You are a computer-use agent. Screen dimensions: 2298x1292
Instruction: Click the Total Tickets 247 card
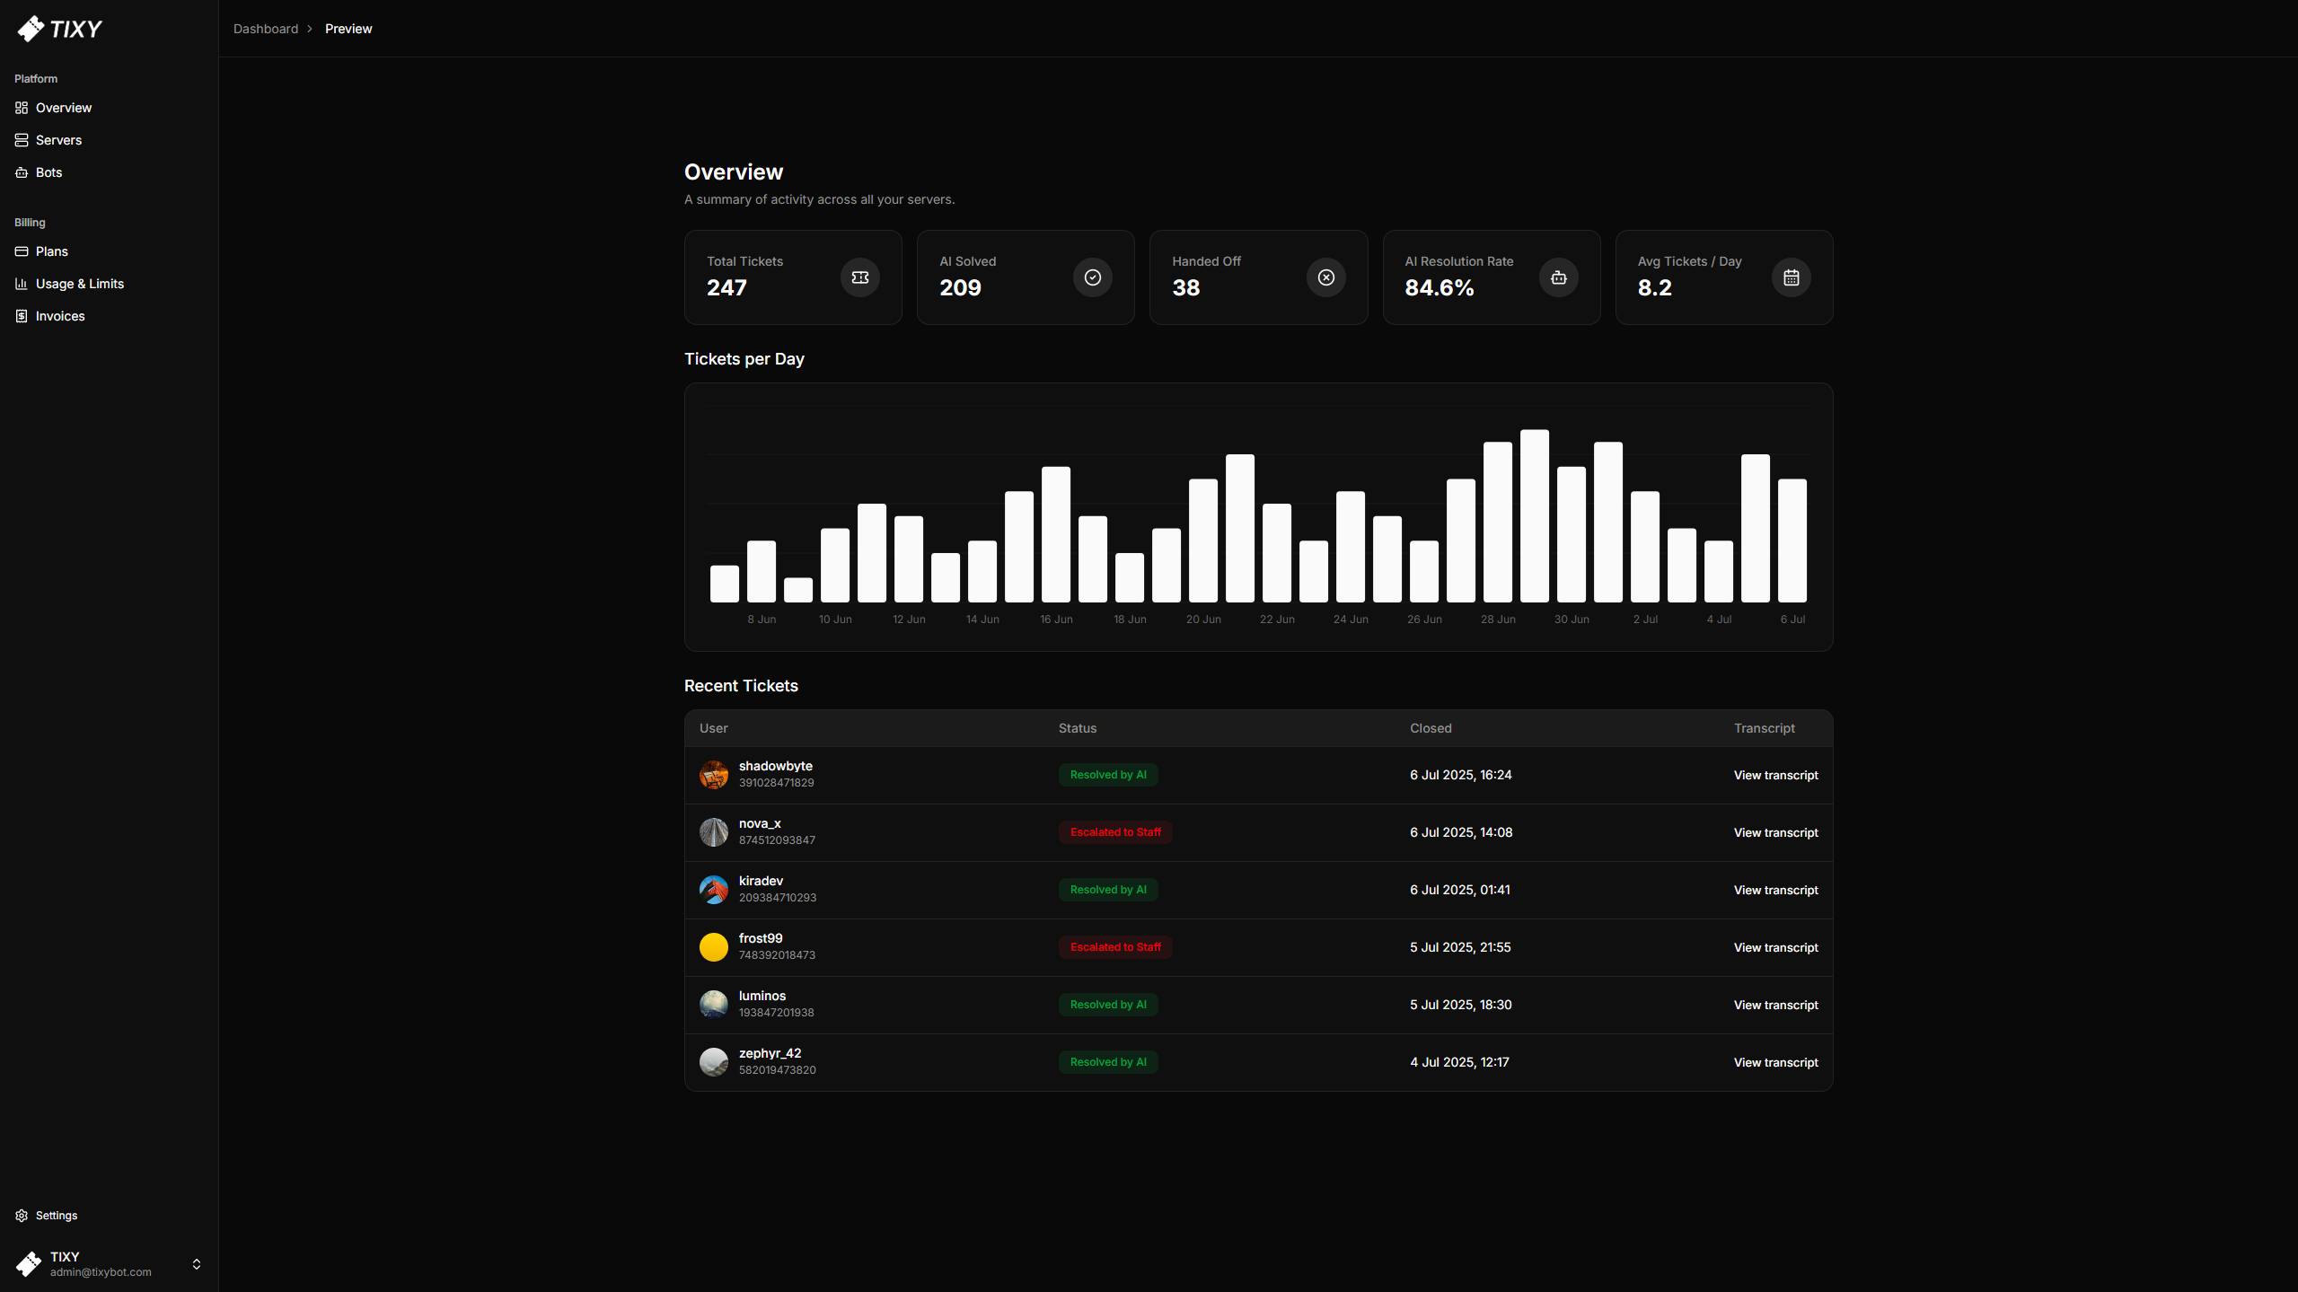(793, 277)
